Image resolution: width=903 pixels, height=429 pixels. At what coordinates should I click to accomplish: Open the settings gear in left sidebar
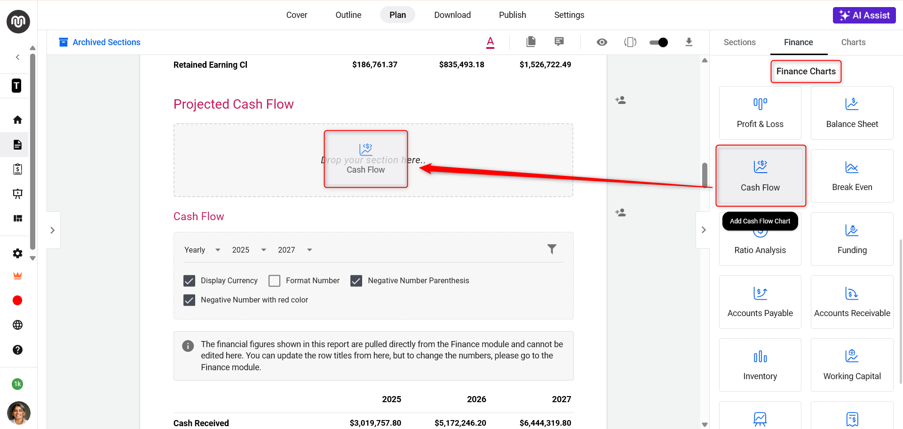(x=17, y=254)
